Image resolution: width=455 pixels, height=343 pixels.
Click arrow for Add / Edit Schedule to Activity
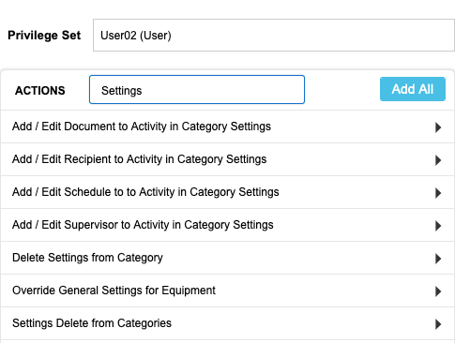coord(438,193)
